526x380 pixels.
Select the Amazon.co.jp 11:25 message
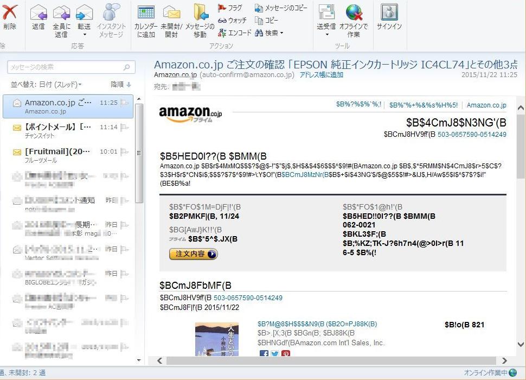tap(68, 106)
